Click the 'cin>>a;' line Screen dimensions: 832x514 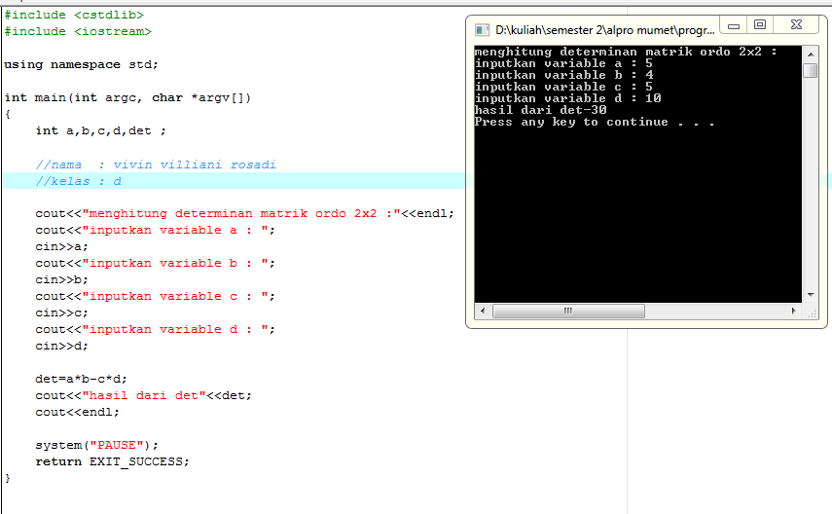61,246
